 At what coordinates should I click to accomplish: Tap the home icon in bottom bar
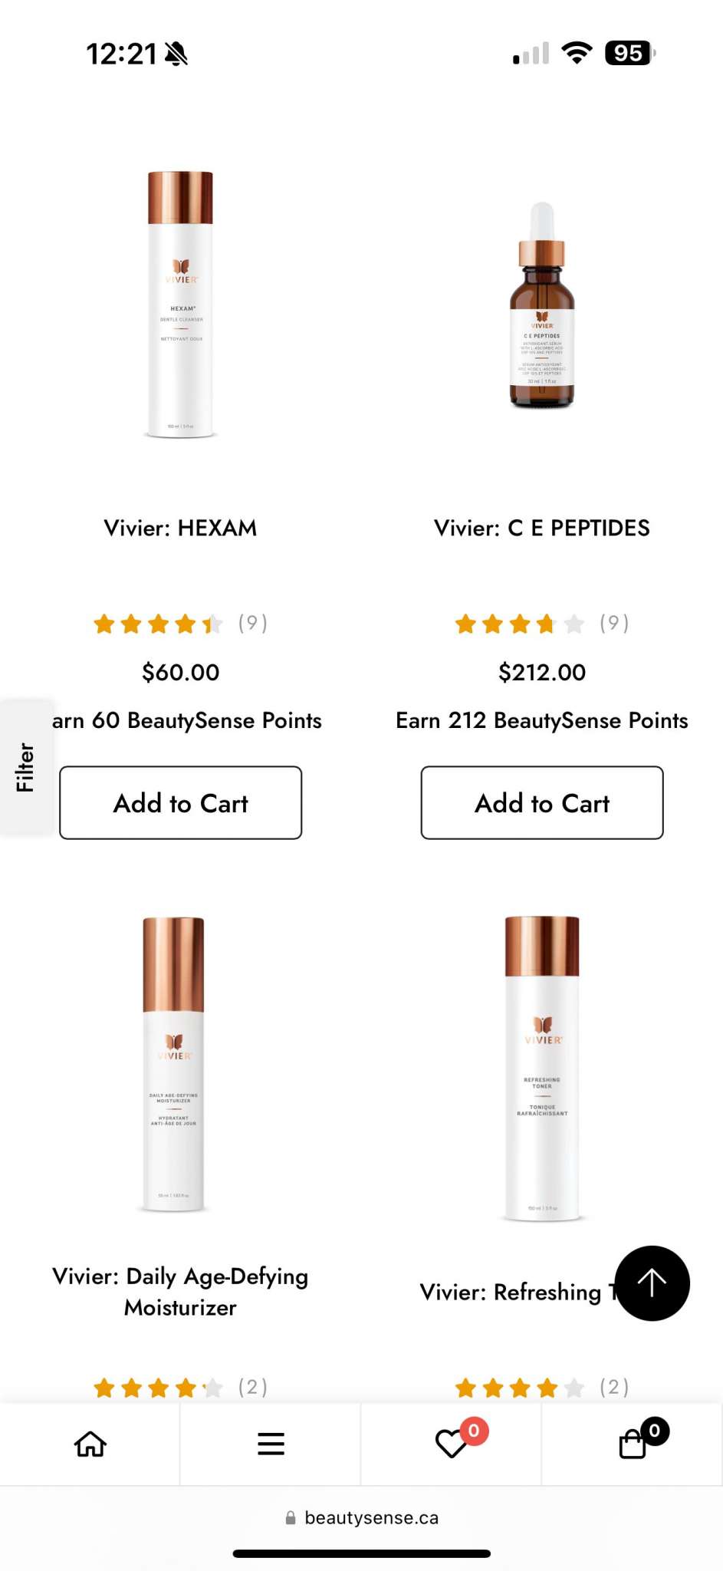click(90, 1444)
